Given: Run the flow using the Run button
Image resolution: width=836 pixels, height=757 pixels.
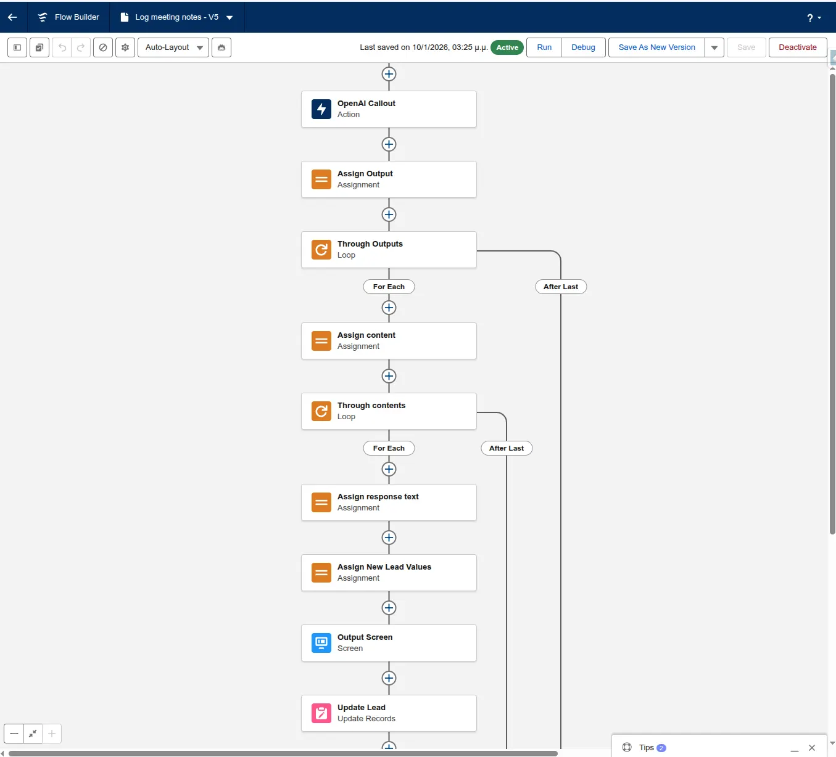Looking at the screenshot, I should pos(544,47).
